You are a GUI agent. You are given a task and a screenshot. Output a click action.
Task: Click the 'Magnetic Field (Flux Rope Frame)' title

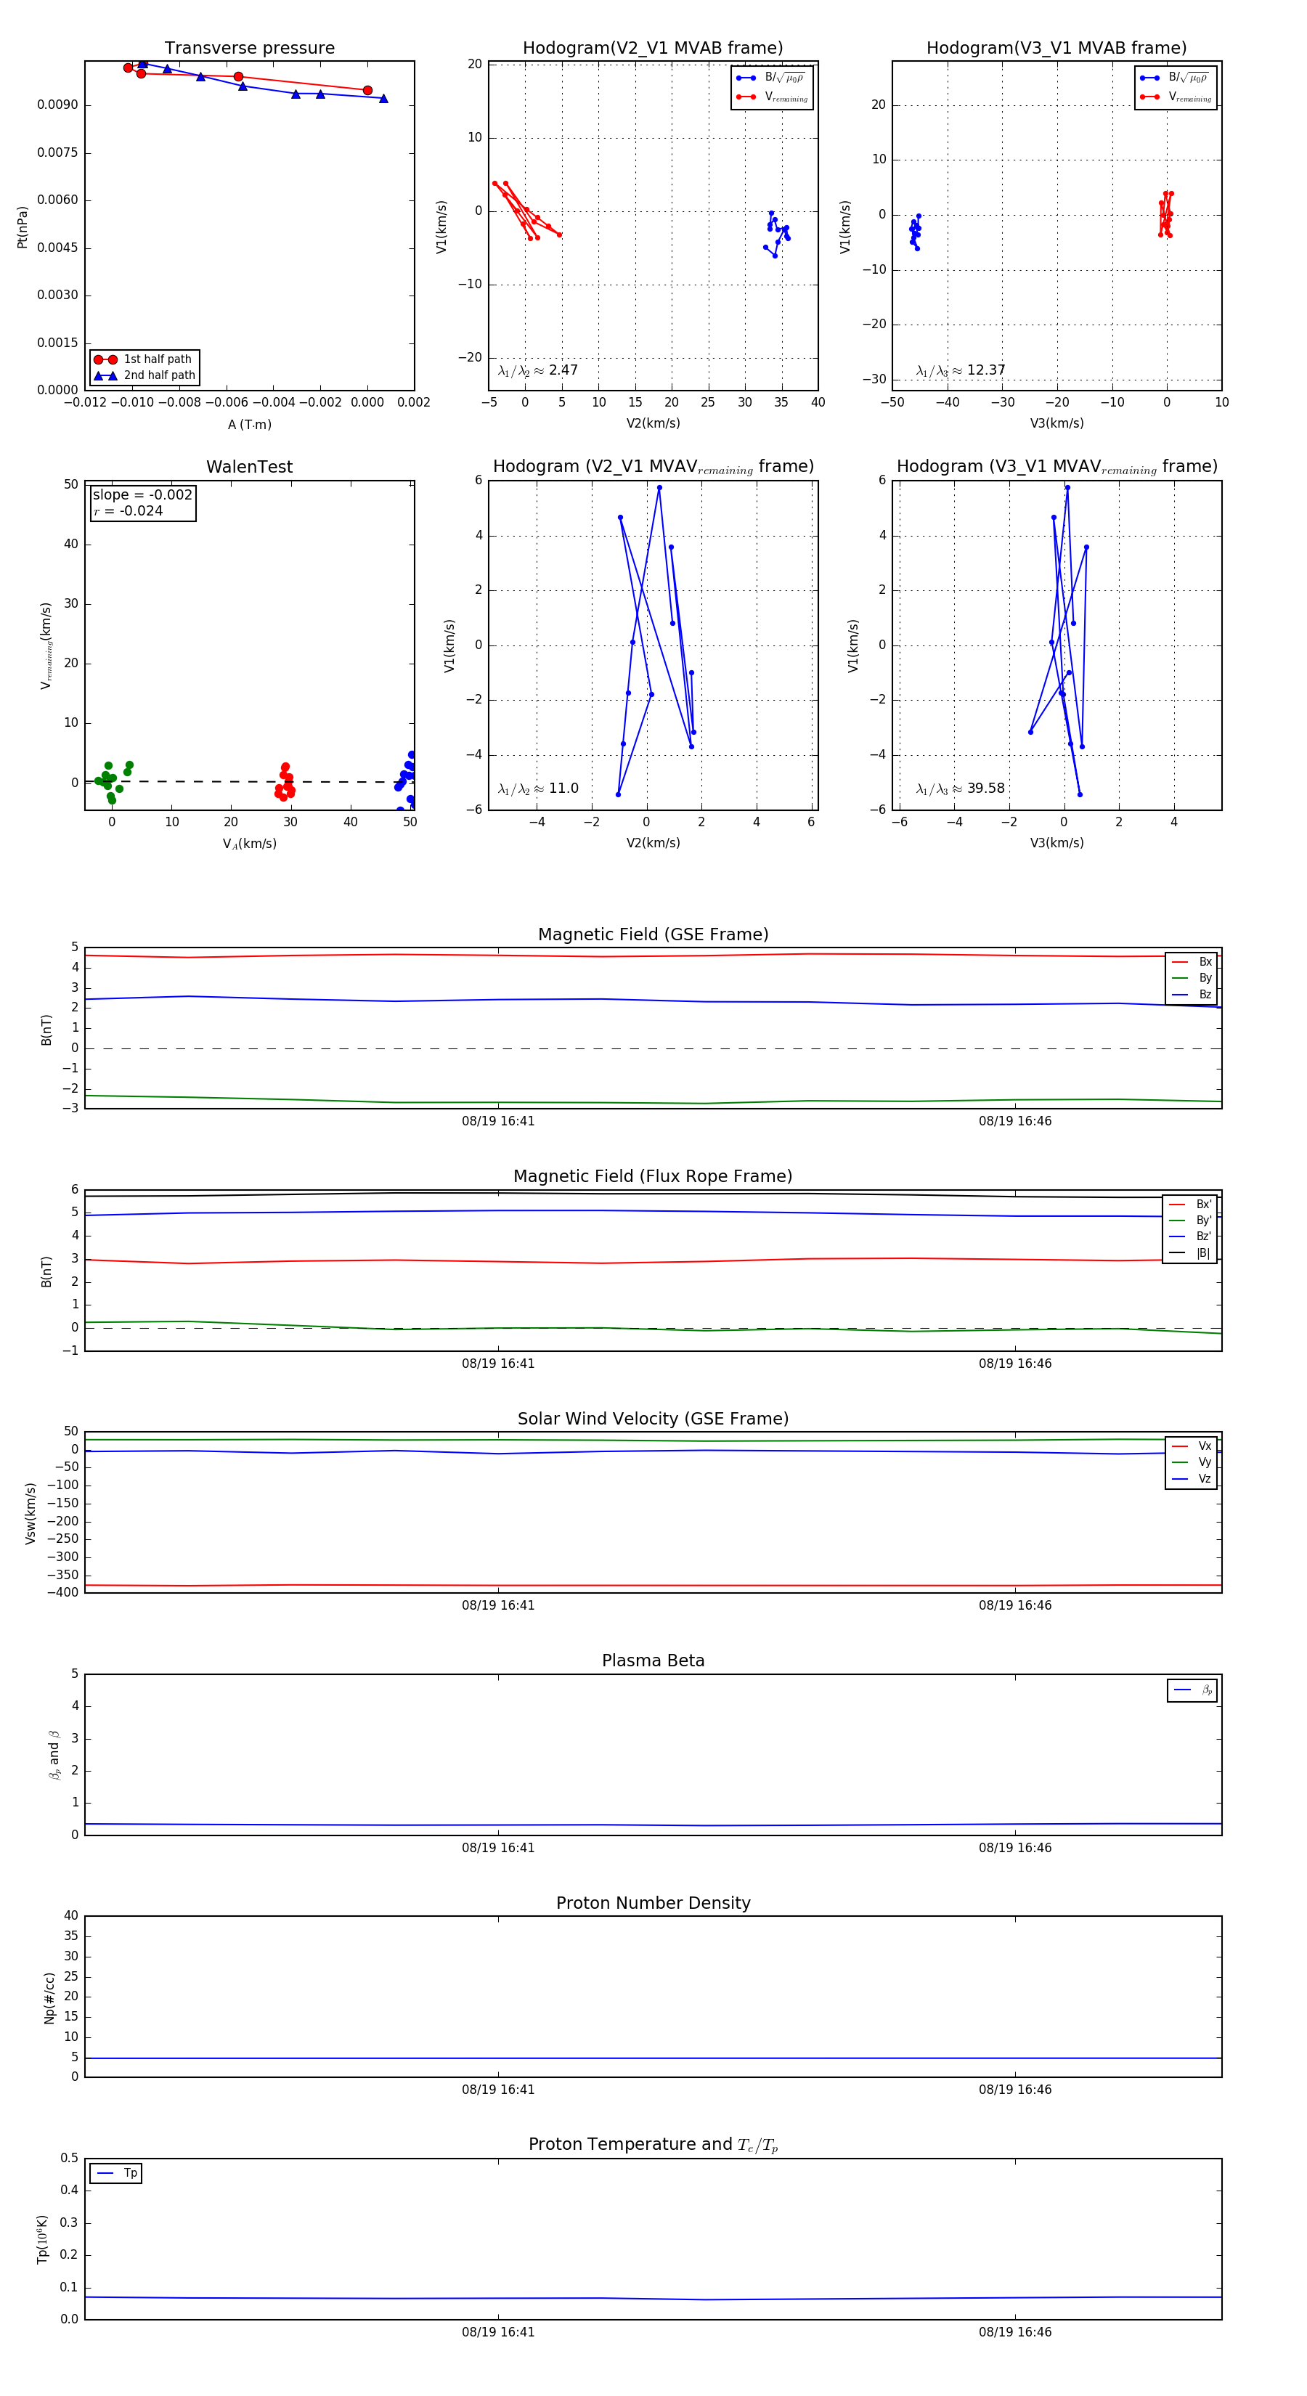(x=653, y=1177)
